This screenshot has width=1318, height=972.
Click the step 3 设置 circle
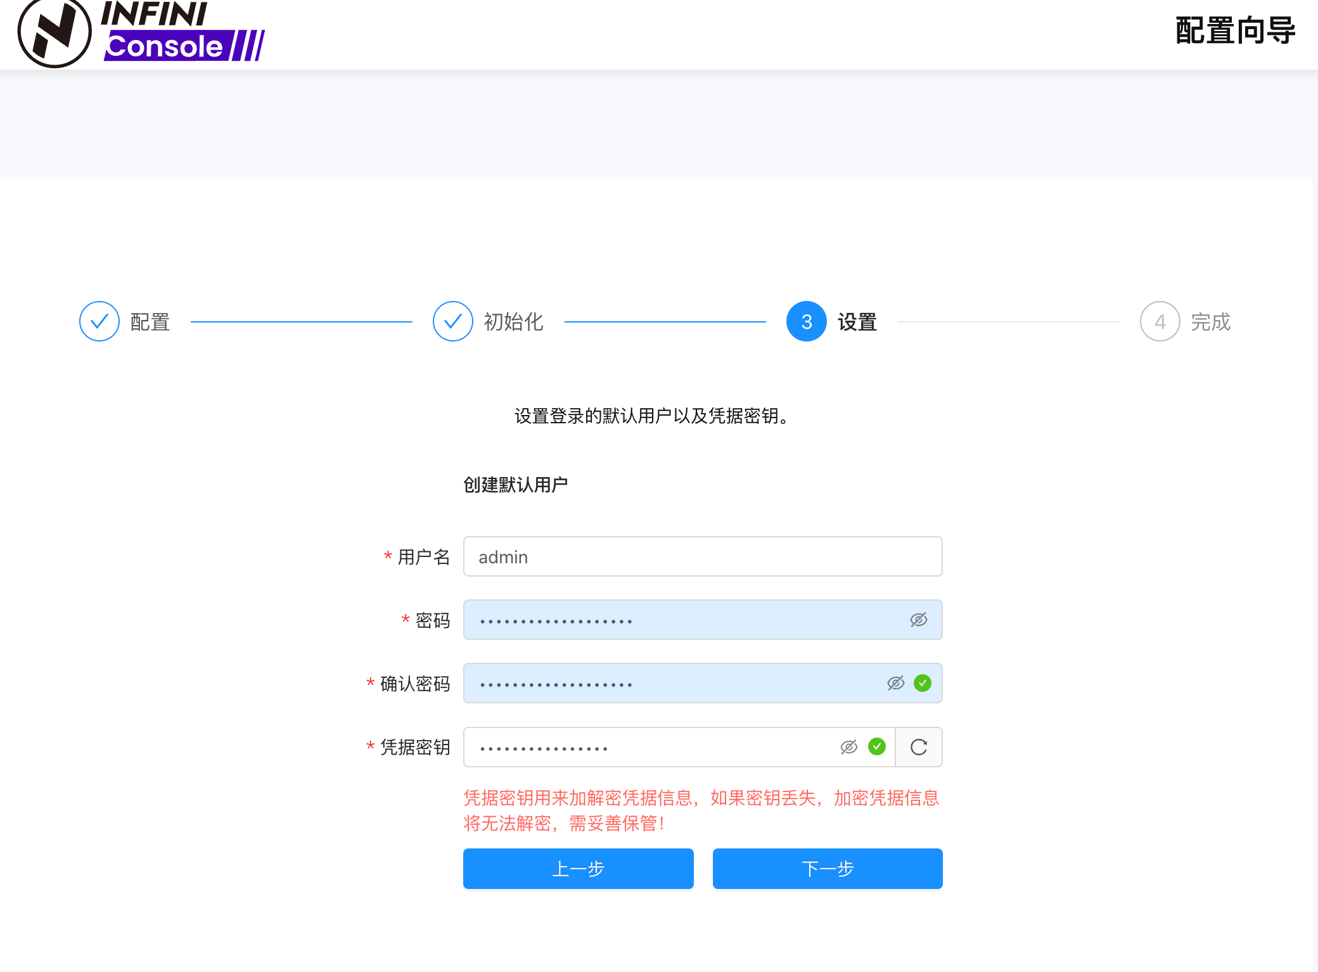pyautogui.click(x=806, y=321)
